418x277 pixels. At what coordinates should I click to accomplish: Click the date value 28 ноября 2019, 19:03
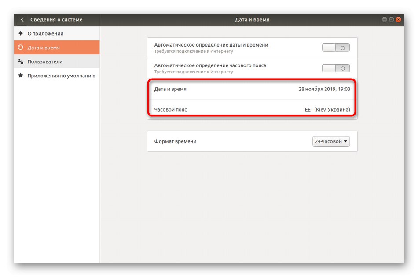(324, 89)
